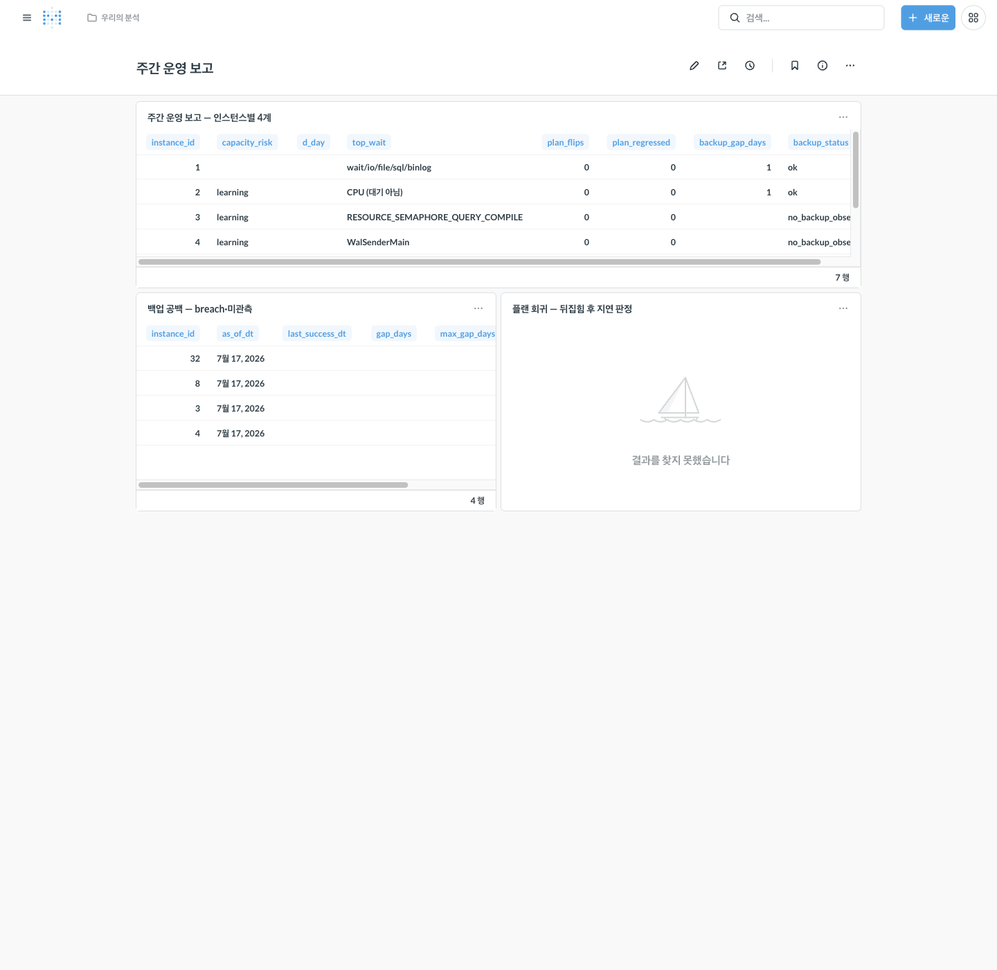
Task: Open dashboard header more options menu
Action: pyautogui.click(x=850, y=66)
